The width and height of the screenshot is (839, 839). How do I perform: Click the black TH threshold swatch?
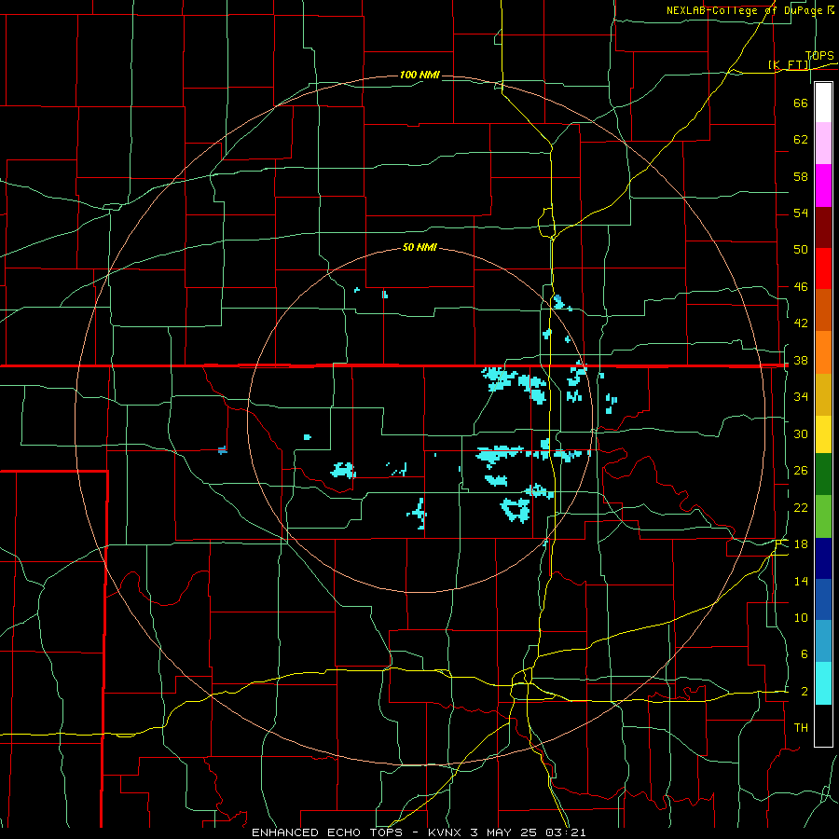pyautogui.click(x=823, y=725)
